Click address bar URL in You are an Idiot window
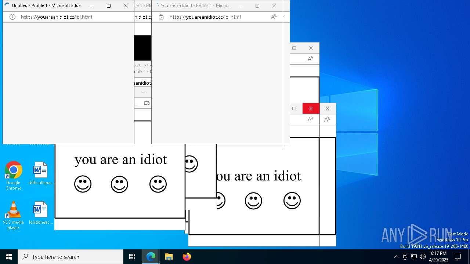This screenshot has height=264, width=470. 205,17
